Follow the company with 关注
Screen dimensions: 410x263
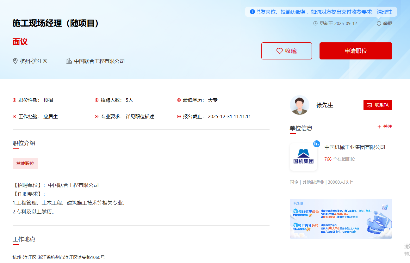pyautogui.click(x=385, y=127)
